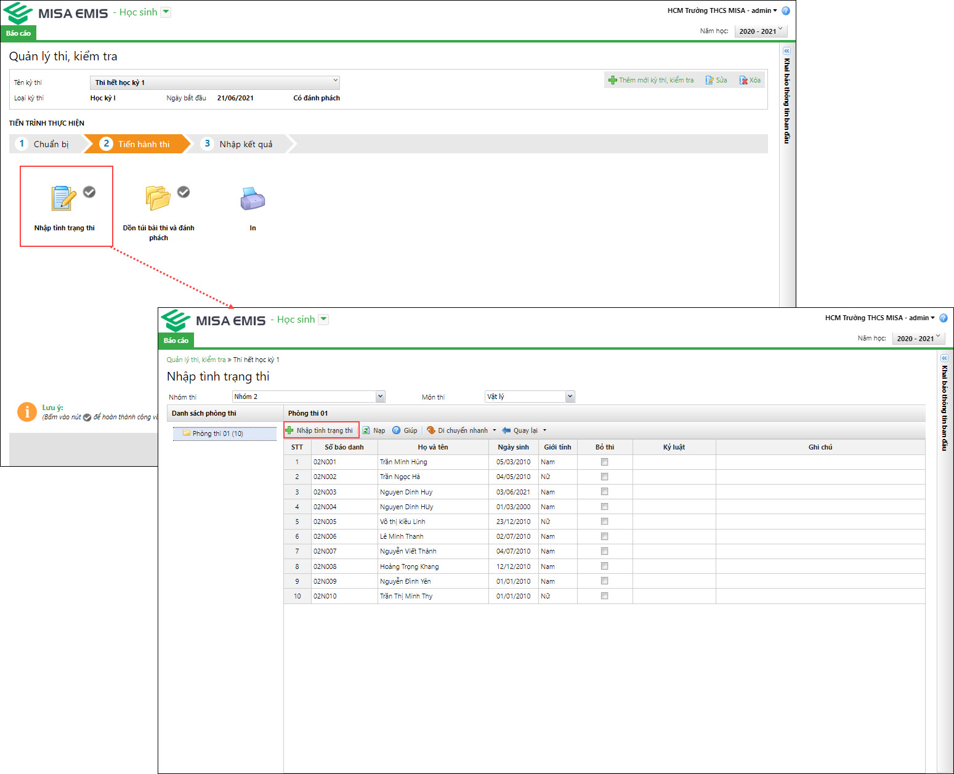Click the In printer icon

coord(253,199)
